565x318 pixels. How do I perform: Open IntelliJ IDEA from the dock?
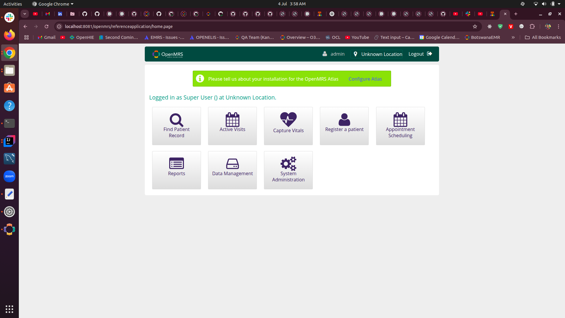pyautogui.click(x=9, y=141)
